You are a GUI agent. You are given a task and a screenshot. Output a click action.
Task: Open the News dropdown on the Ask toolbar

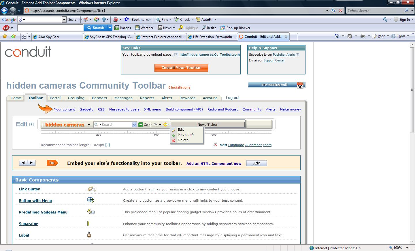coord(174,28)
